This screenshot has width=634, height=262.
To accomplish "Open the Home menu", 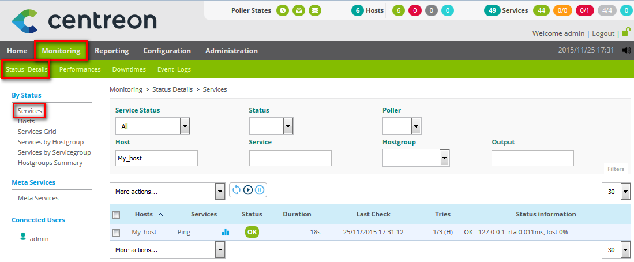I will click(x=17, y=51).
